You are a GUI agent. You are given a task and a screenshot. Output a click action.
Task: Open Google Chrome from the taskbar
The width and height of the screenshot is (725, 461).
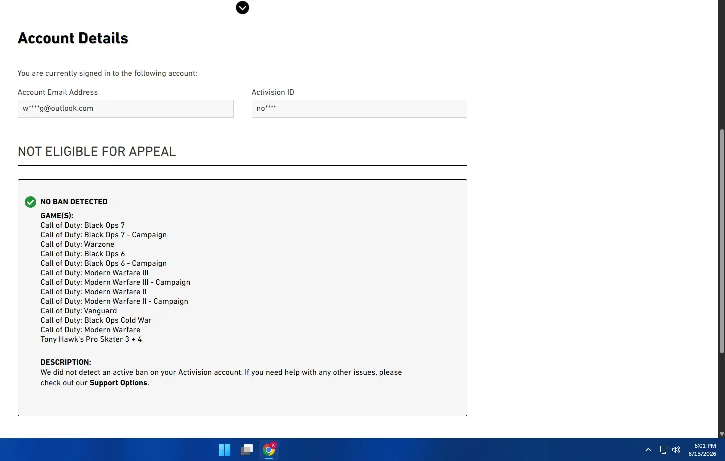tap(269, 450)
